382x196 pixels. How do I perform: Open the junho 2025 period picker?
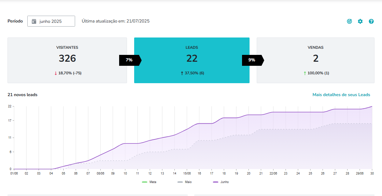[51, 21]
